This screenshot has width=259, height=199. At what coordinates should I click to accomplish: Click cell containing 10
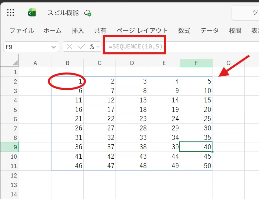pos(196,91)
